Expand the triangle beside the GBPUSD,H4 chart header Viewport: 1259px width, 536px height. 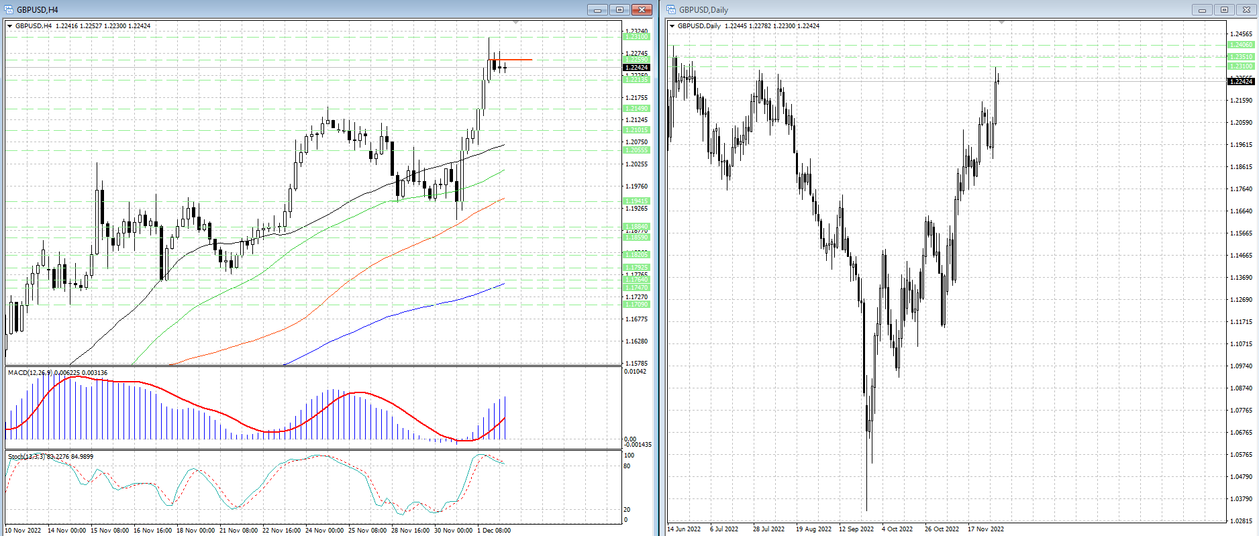point(10,26)
